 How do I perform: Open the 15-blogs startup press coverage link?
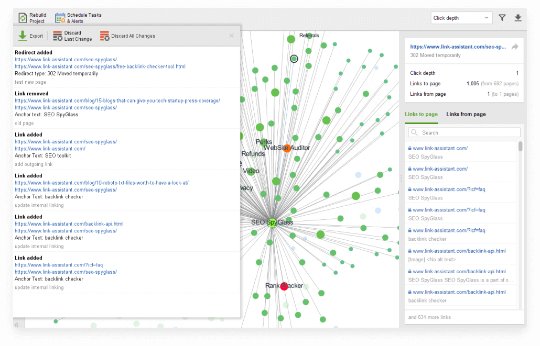tap(117, 101)
